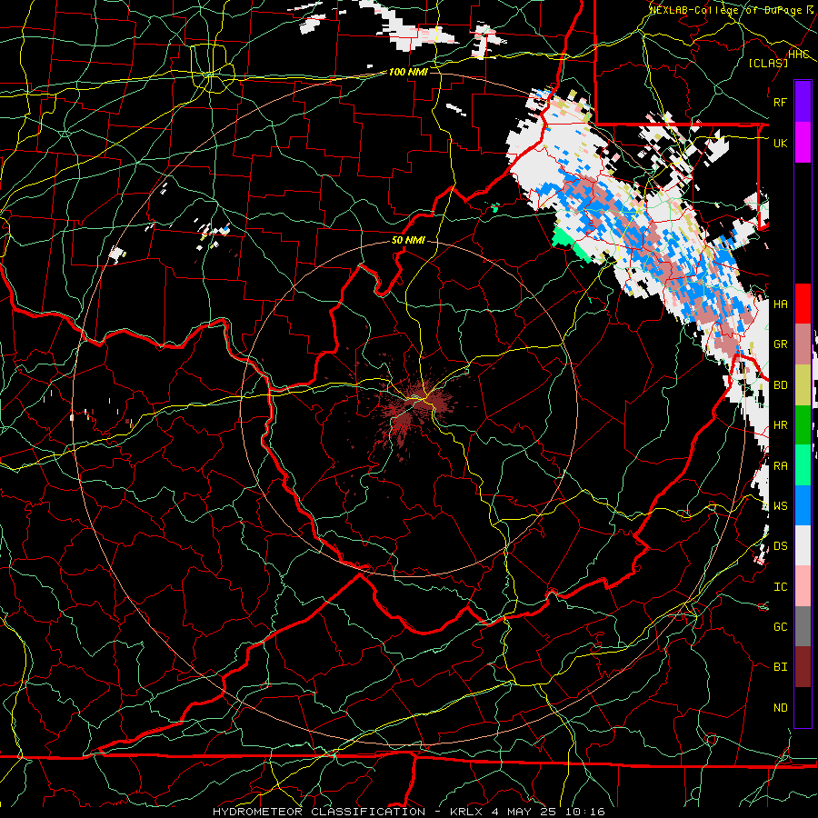818x818 pixels.
Task: Click the blue WS color swatch
Action: tap(803, 505)
